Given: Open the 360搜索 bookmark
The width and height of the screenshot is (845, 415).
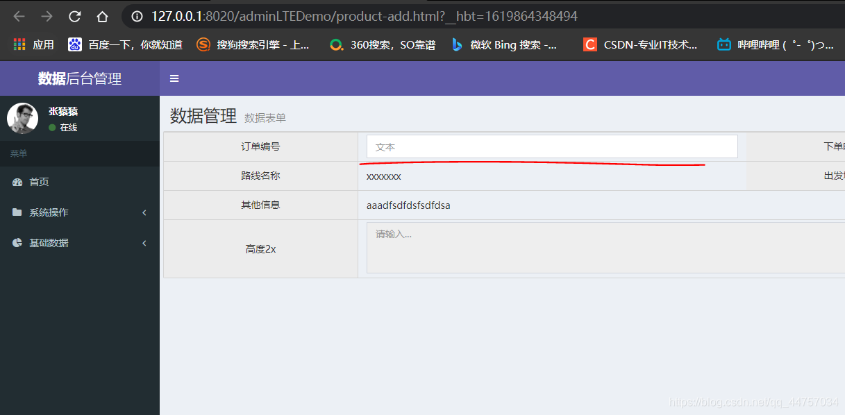Looking at the screenshot, I should click(x=383, y=44).
